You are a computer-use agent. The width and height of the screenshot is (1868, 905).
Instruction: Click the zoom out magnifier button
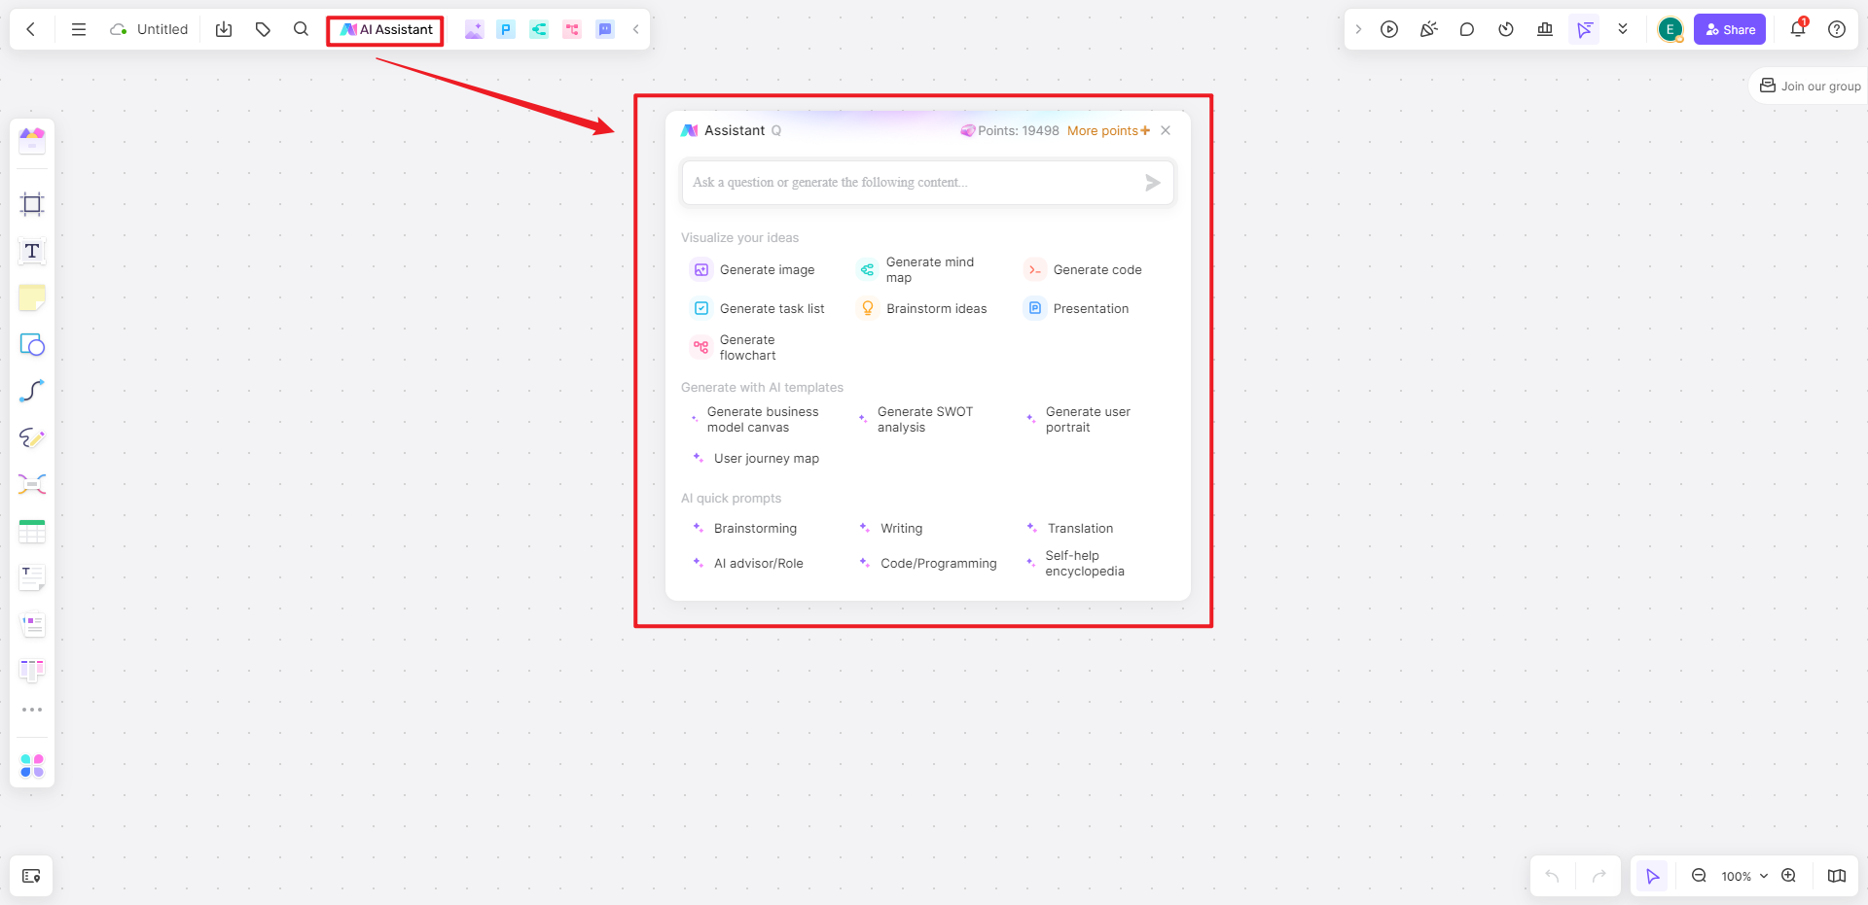click(1699, 876)
